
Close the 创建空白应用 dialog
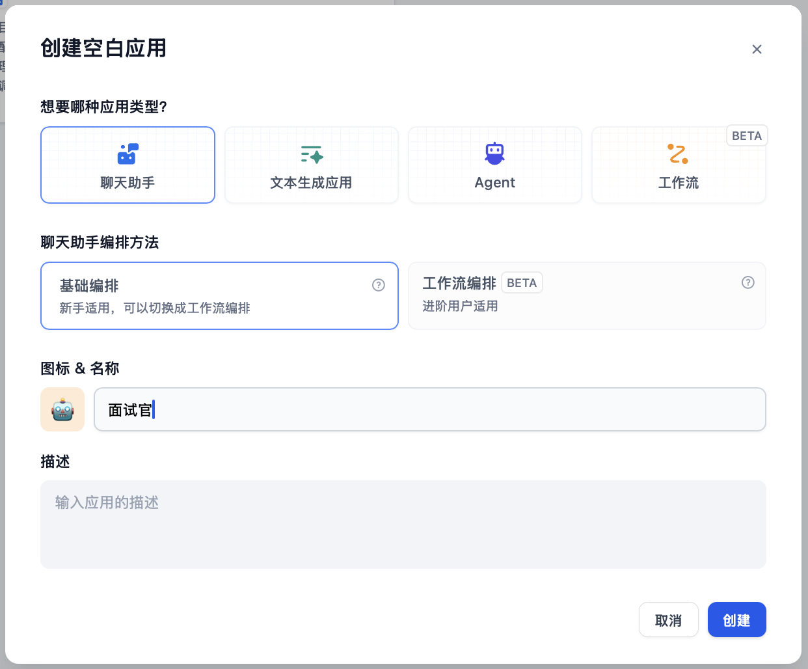click(x=757, y=49)
